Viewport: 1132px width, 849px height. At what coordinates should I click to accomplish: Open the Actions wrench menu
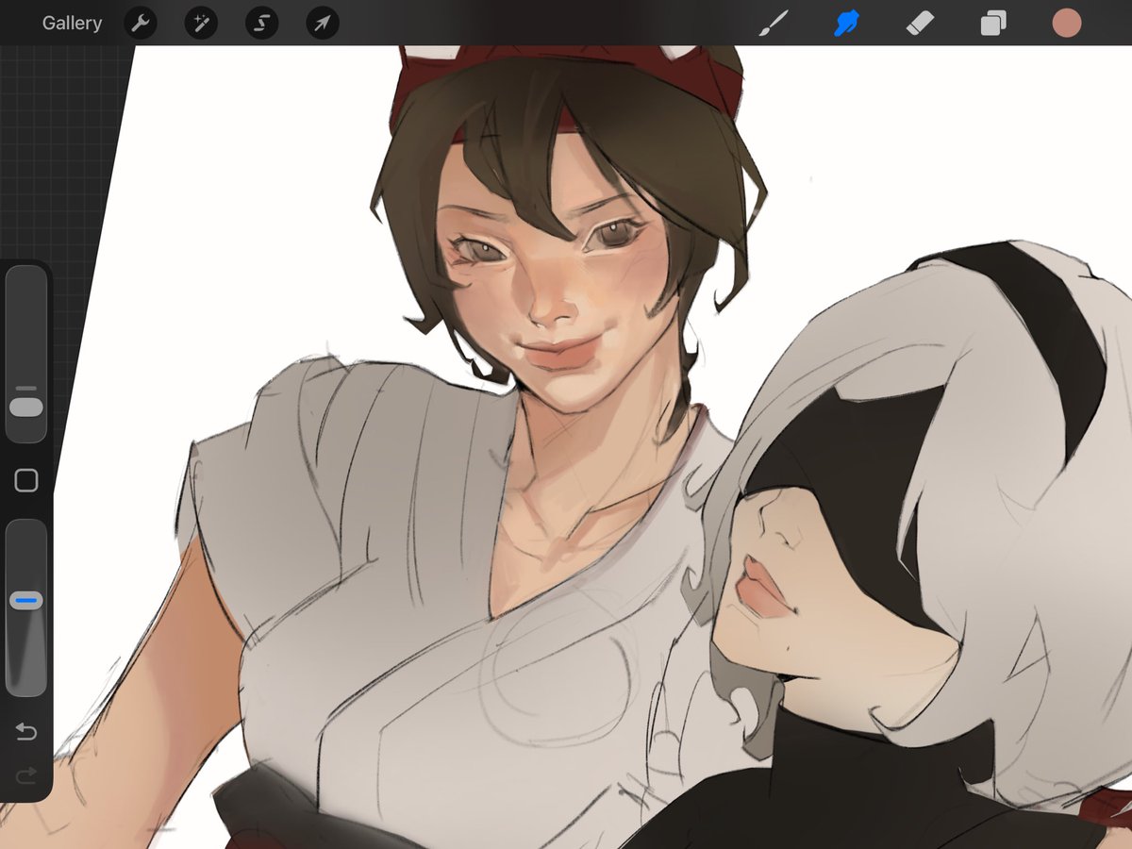pyautogui.click(x=141, y=23)
